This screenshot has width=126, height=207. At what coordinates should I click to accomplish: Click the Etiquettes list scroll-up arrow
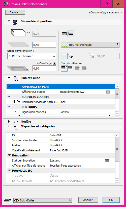click(x=117, y=135)
